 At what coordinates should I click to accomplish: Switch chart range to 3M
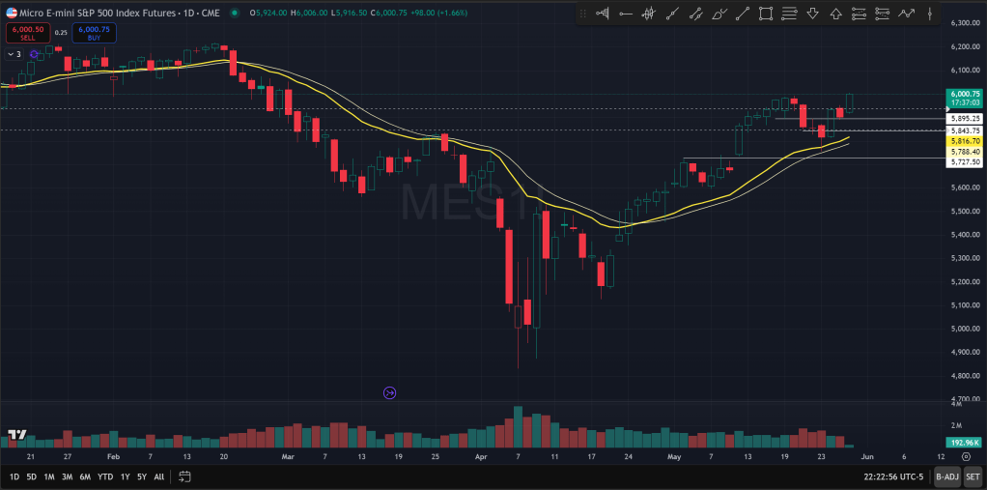(x=68, y=476)
